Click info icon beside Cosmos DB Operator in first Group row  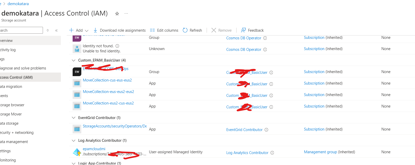click(265, 38)
